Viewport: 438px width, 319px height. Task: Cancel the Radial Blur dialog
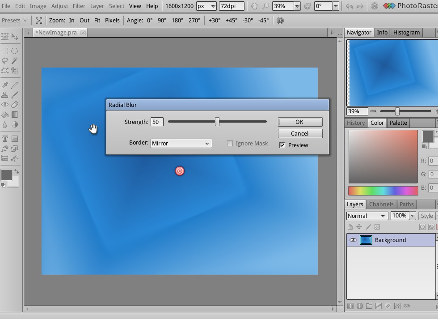(x=299, y=133)
